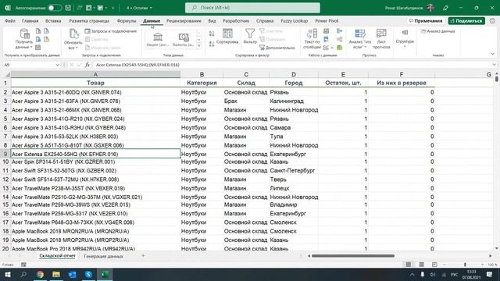Select the cell 'Санкт-Петербург'

tap(294, 171)
